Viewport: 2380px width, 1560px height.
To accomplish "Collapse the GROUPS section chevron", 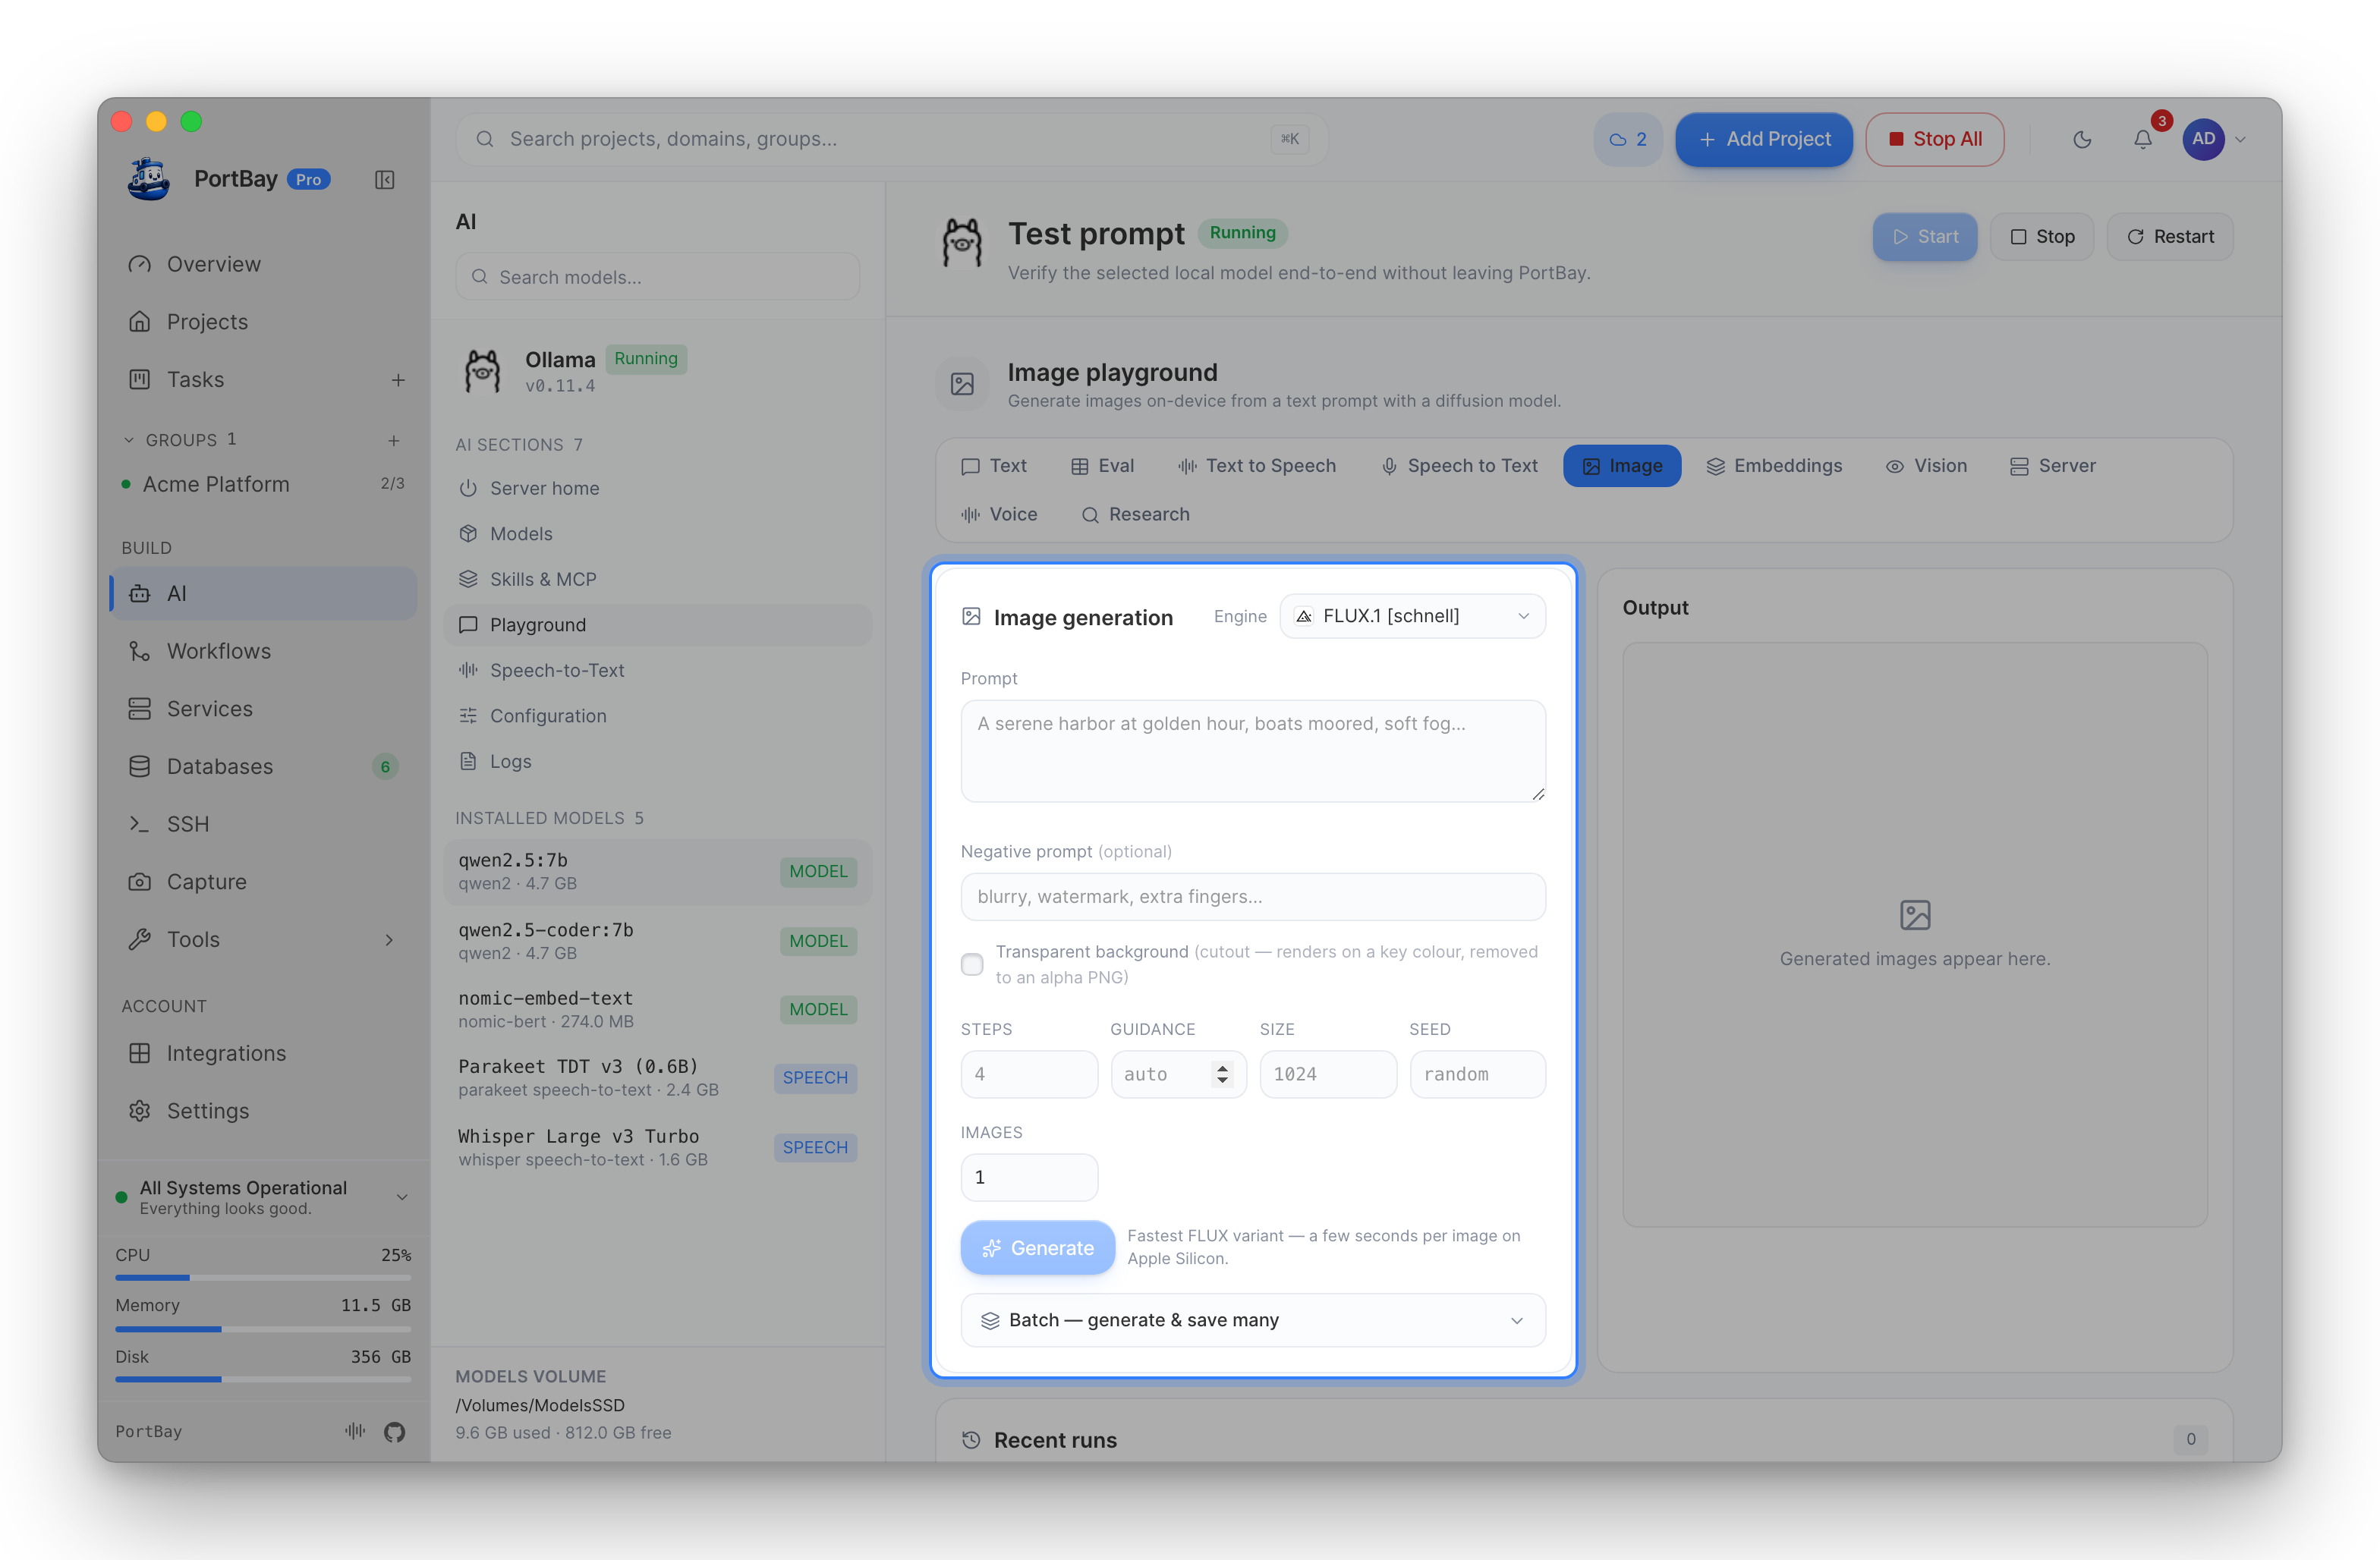I will (x=128, y=440).
